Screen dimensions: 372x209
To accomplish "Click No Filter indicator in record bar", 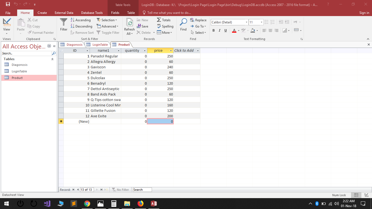I will pyautogui.click(x=120, y=190).
